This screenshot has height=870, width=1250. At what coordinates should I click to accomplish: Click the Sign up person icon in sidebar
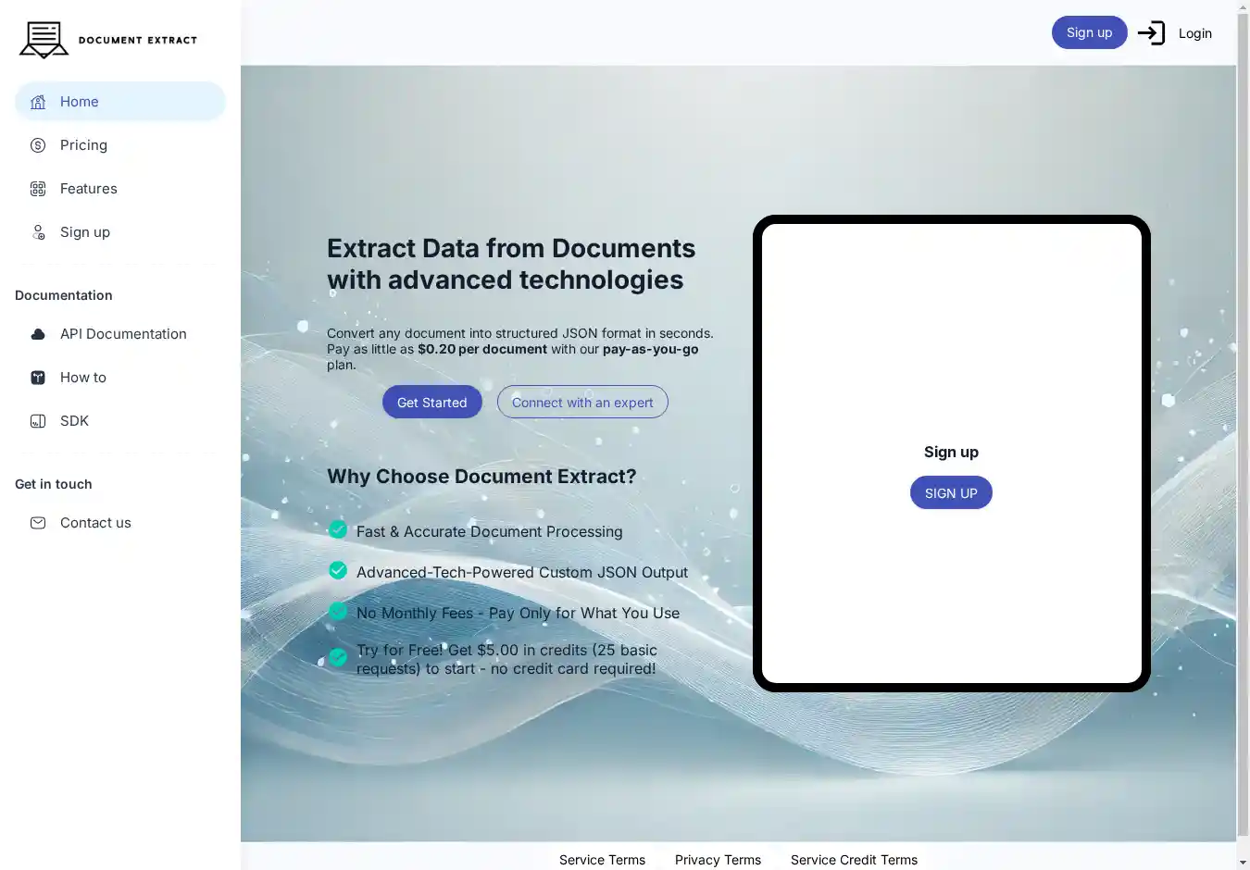click(x=38, y=232)
